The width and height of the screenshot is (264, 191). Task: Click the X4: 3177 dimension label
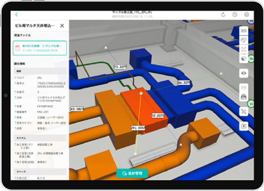coord(184,83)
